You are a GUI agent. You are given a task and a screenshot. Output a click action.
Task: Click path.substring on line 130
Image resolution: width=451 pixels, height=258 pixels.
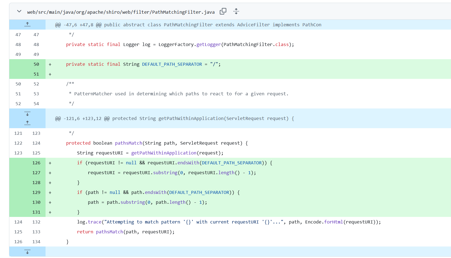coord(126,202)
